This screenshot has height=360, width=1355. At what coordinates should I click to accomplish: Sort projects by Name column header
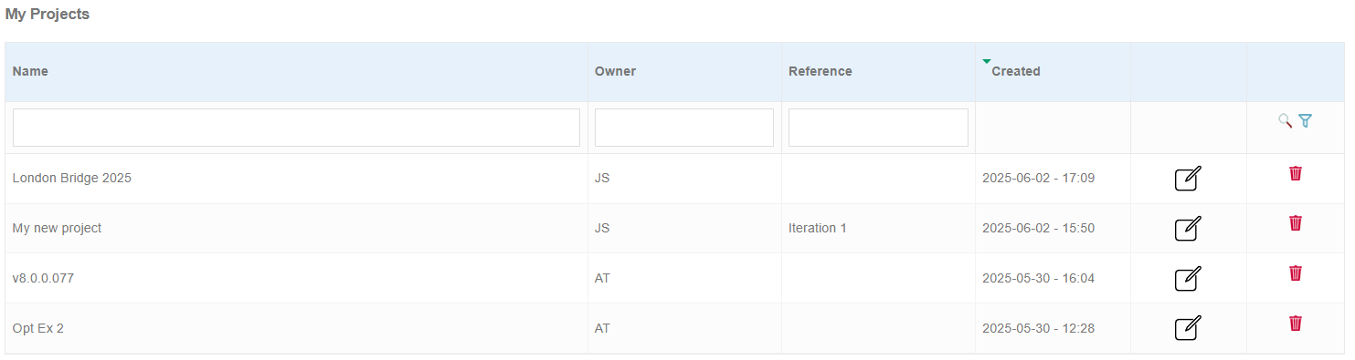click(30, 71)
